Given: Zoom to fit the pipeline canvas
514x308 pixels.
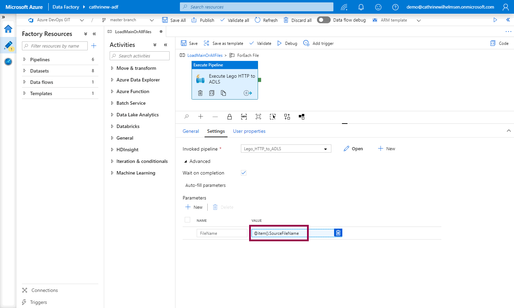Looking at the screenshot, I should (x=258, y=117).
